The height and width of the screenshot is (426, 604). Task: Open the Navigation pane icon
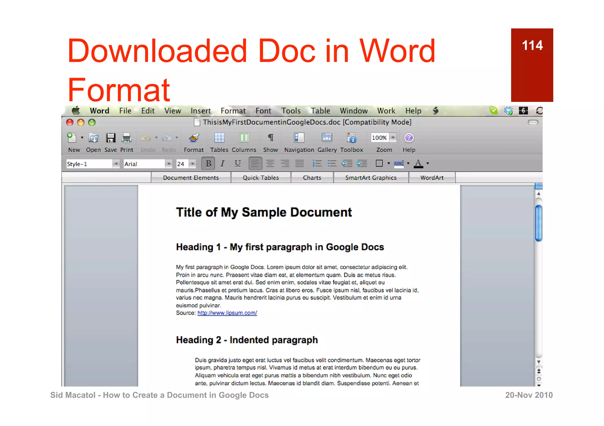pyautogui.click(x=299, y=138)
